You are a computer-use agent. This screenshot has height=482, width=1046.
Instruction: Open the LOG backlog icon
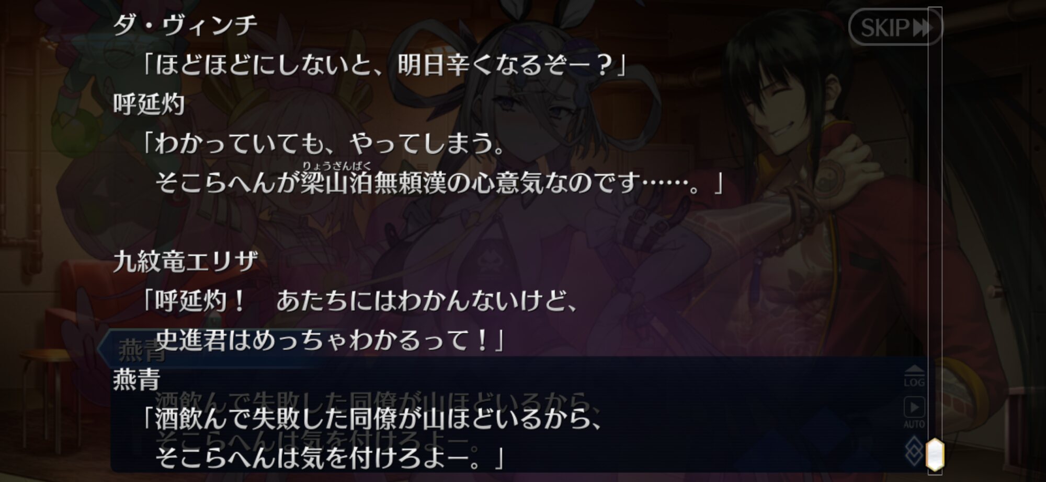(914, 376)
